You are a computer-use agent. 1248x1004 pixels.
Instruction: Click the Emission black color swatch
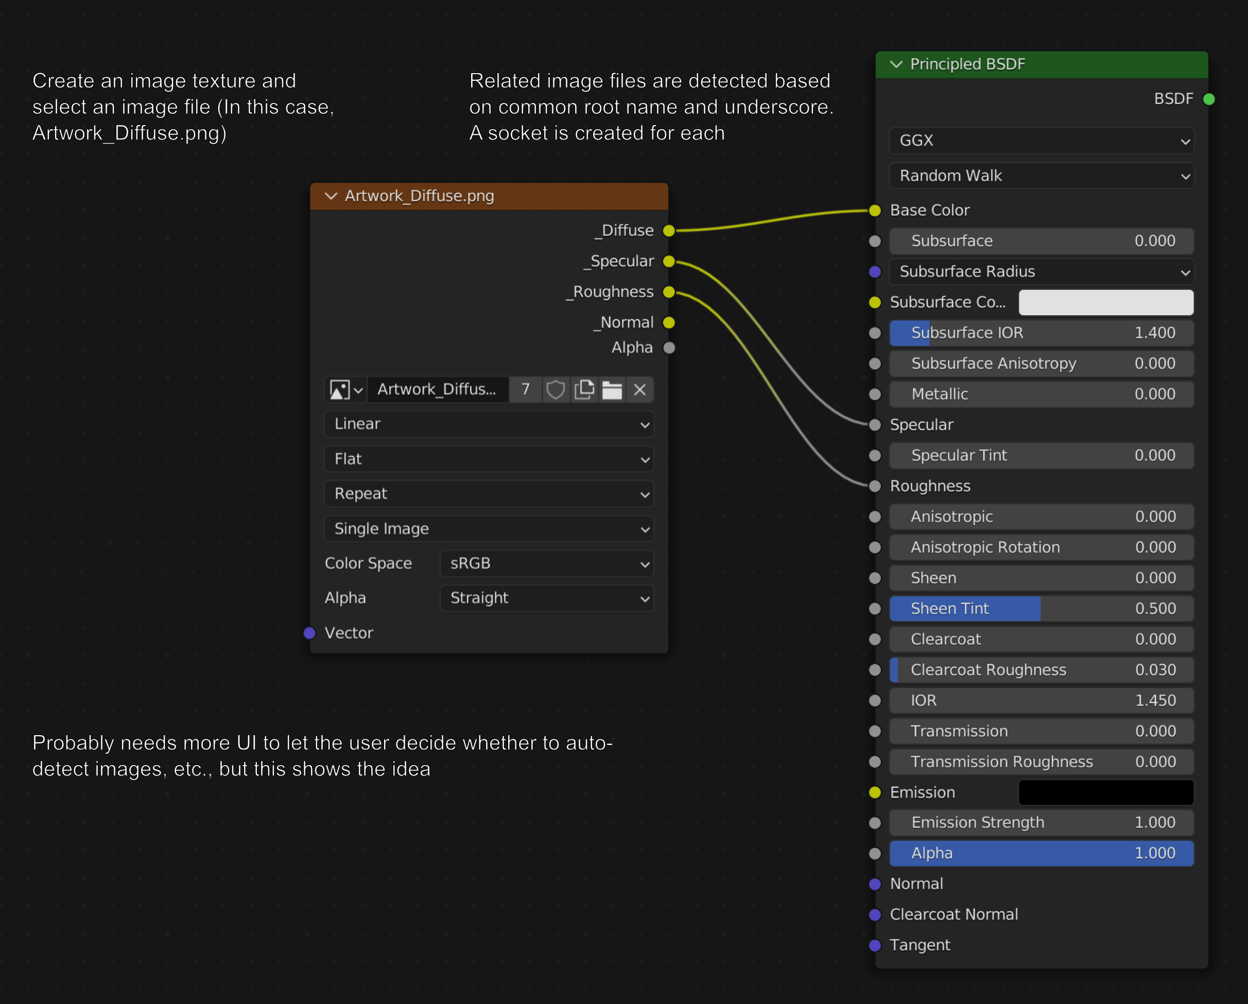(1106, 792)
